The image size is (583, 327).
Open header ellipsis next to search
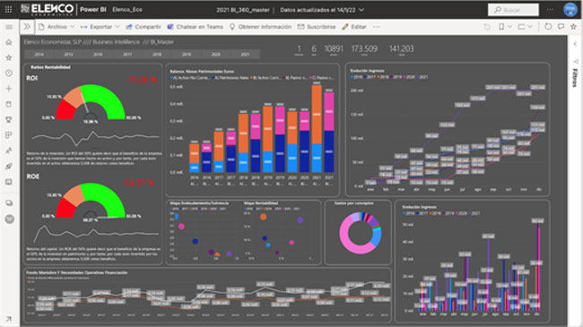[550, 10]
